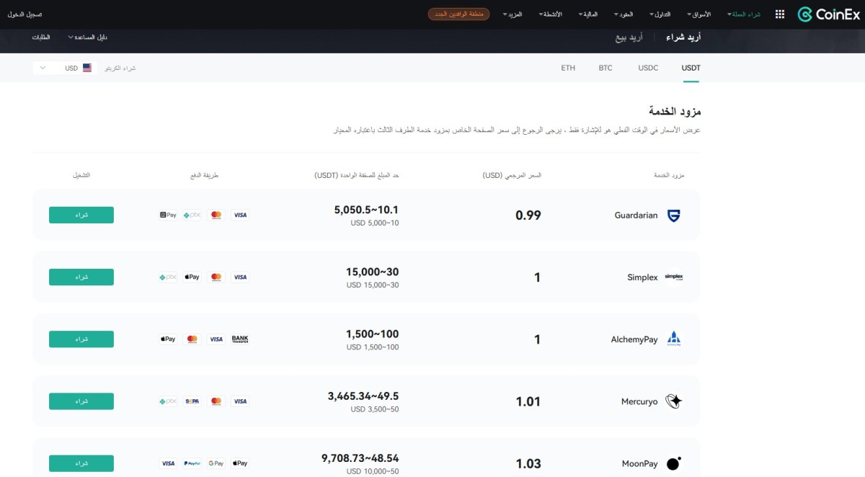
Task: Click the مزود الخدمة section heading
Action: point(675,111)
